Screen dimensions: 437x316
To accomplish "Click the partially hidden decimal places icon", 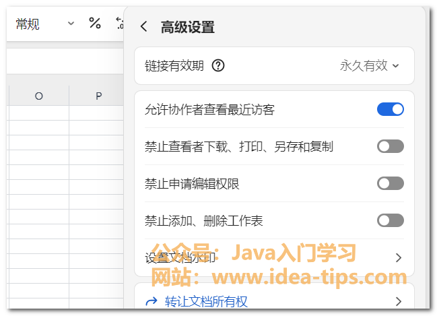I will [x=120, y=24].
